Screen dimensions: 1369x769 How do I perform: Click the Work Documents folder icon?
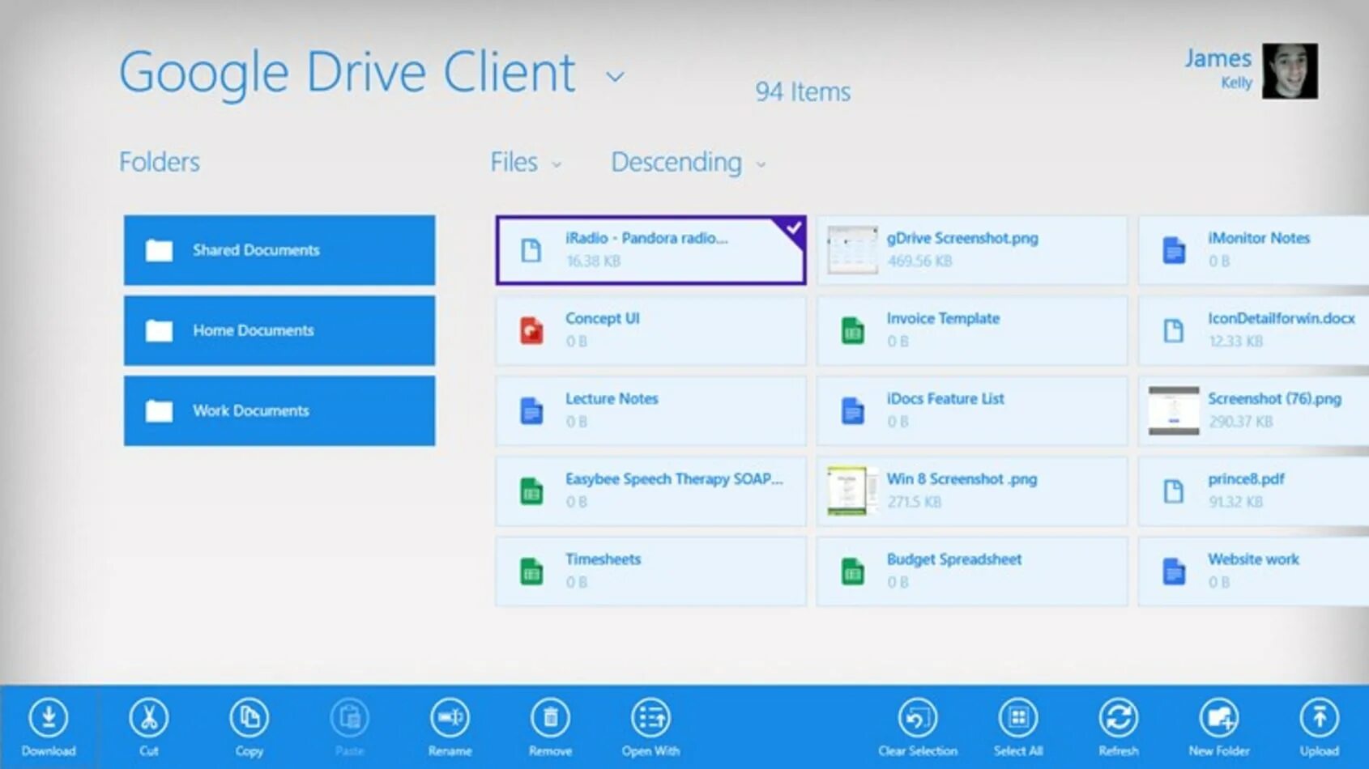coord(159,410)
